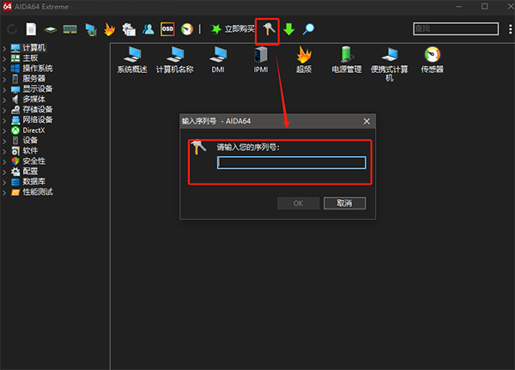Expand the 网络设备 tree node
515x370 pixels.
[x=4, y=120]
